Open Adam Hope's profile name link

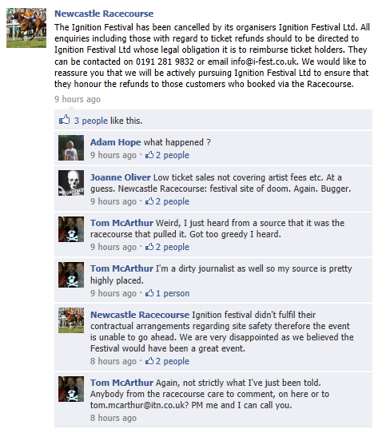point(116,142)
